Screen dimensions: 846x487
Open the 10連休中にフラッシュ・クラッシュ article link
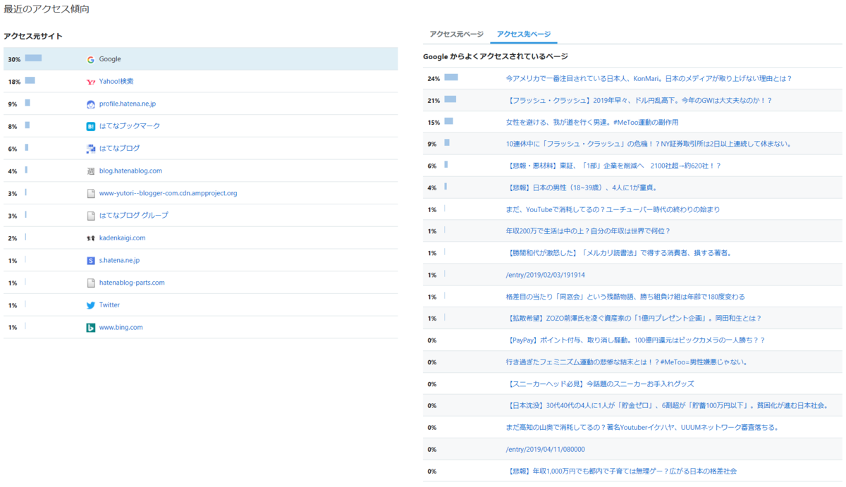pyautogui.click(x=649, y=144)
